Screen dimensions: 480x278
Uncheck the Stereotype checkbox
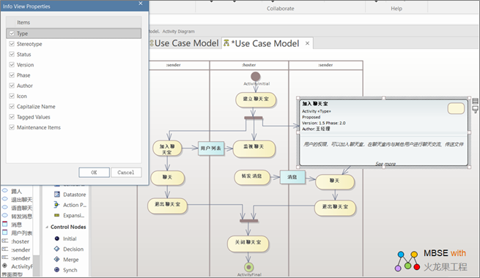coord(12,44)
